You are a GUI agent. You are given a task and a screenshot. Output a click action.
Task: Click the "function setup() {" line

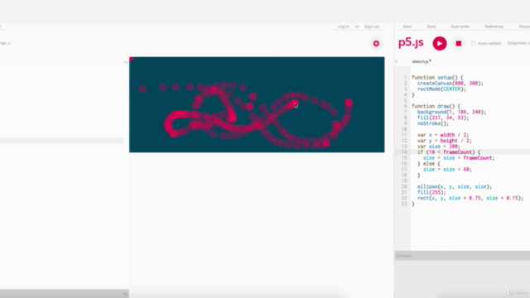point(437,77)
